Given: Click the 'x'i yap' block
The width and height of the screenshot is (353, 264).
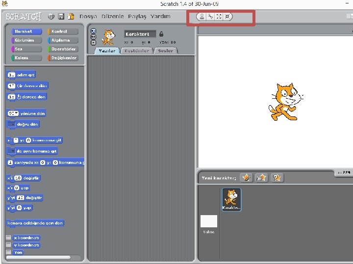Looking at the screenshot, I should click(x=18, y=188).
